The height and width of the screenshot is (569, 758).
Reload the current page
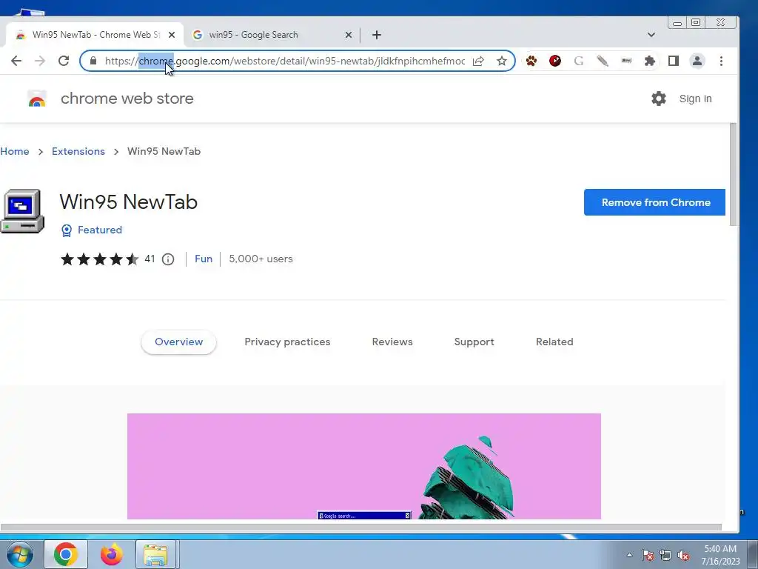pos(64,61)
